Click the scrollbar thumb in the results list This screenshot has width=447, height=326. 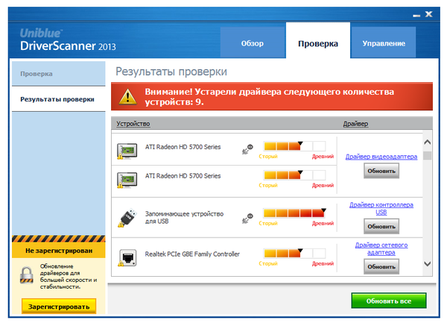[427, 155]
